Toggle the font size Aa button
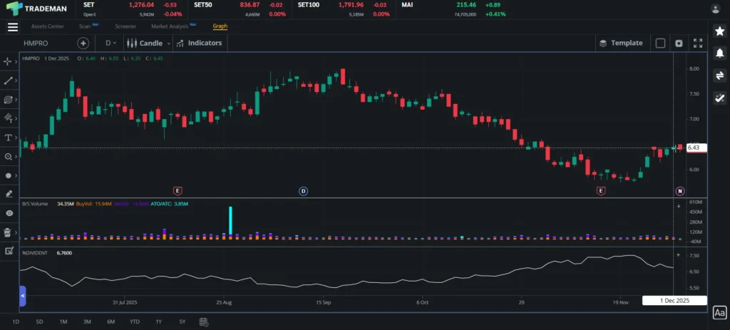Viewport: 730px width, 330px height. click(x=719, y=312)
